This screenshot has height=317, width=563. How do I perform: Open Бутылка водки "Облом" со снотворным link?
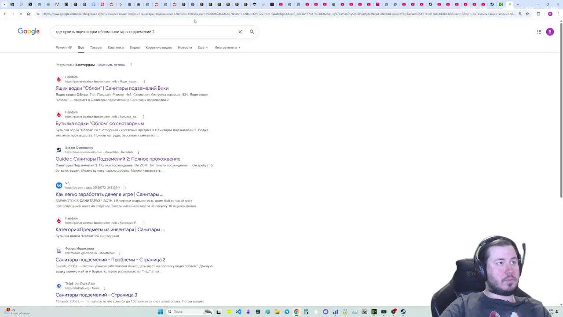tap(99, 123)
